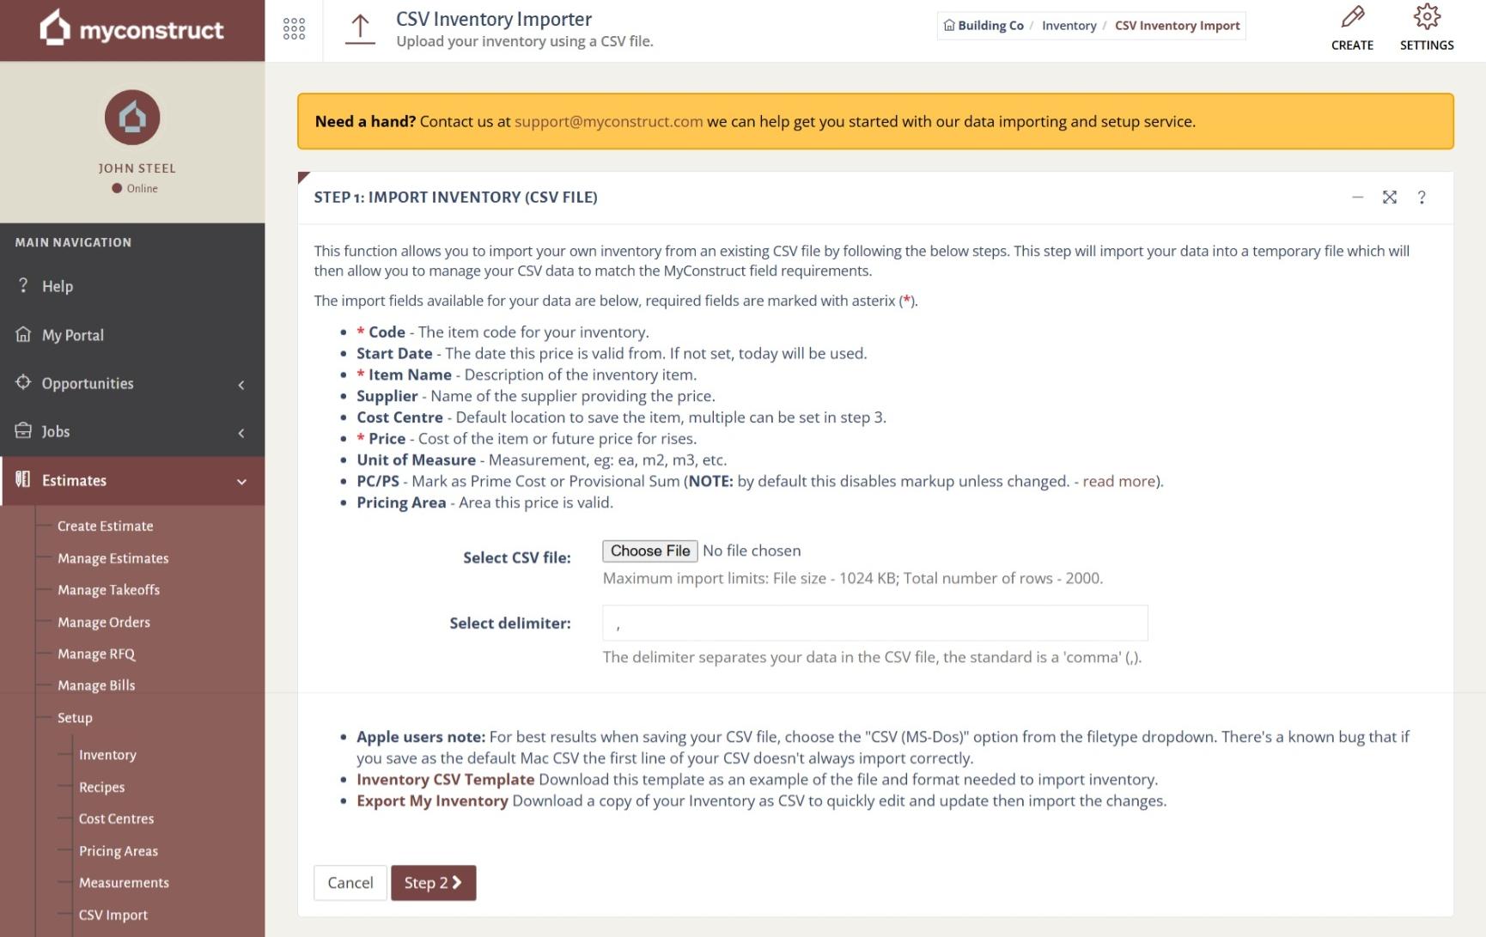Expand Step 1 panel to fullscreen
This screenshot has width=1486, height=937.
(x=1389, y=198)
